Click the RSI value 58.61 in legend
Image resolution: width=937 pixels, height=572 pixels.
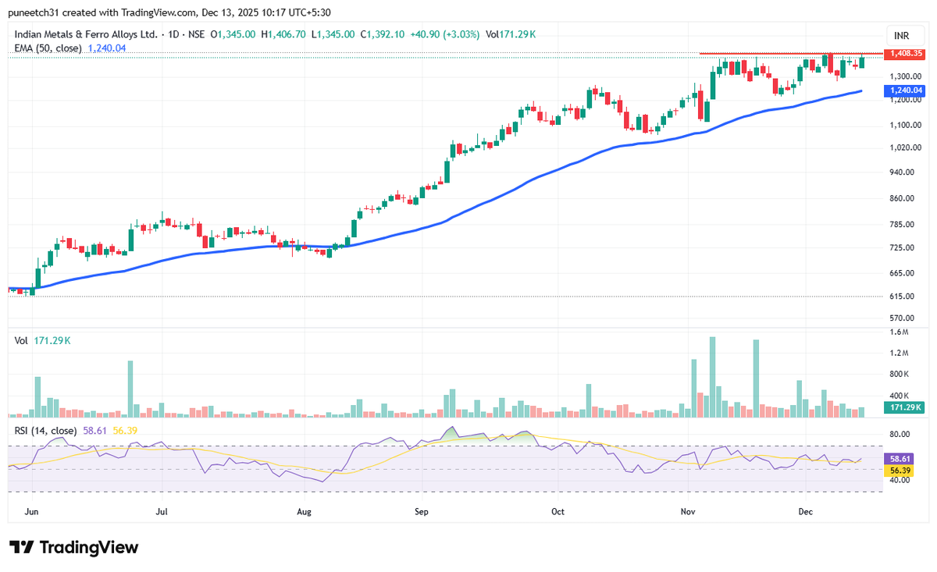[x=94, y=431]
